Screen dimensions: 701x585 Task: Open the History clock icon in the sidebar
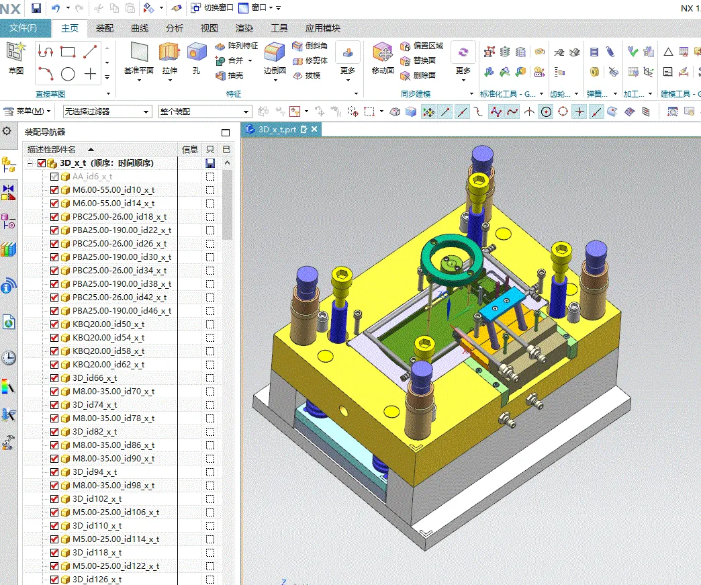(x=9, y=358)
